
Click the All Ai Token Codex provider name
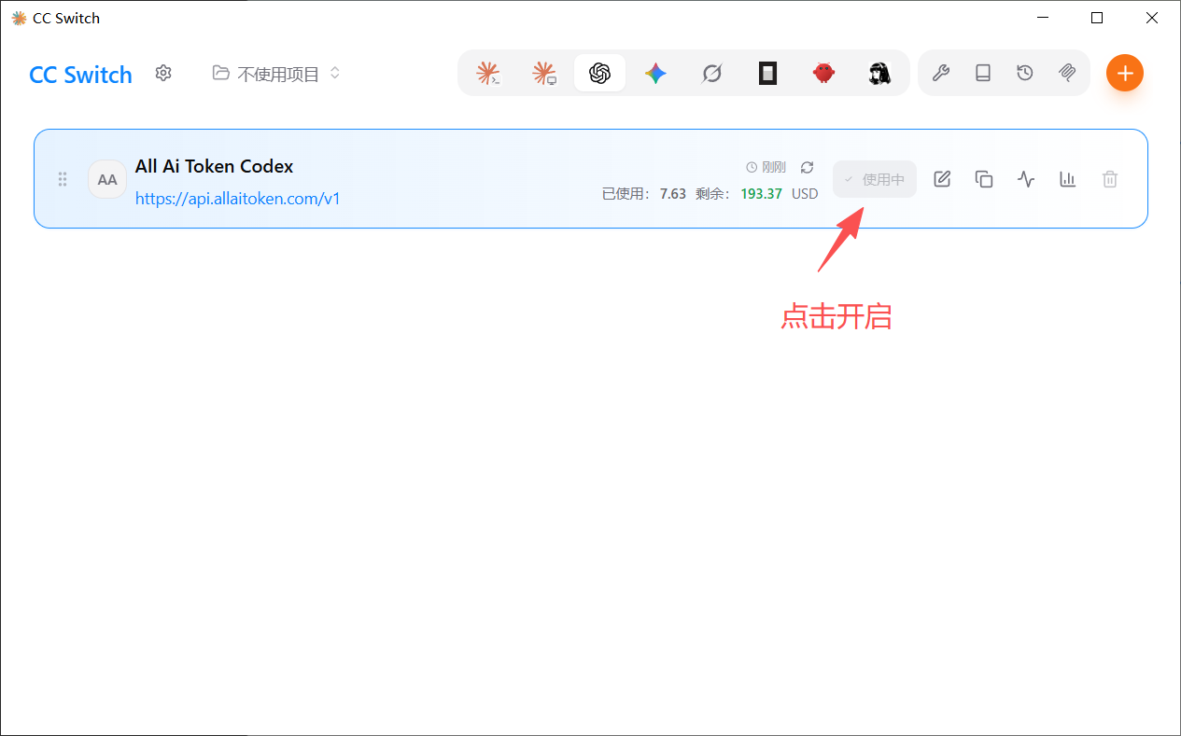tap(215, 166)
